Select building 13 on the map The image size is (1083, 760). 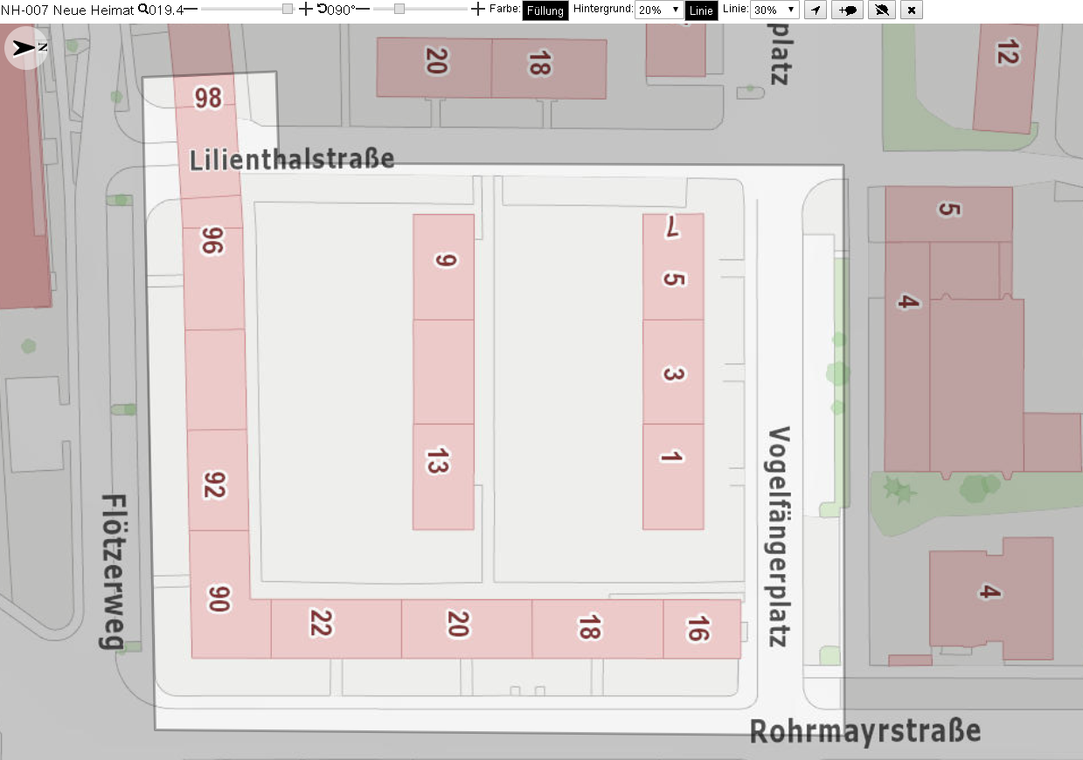[443, 476]
